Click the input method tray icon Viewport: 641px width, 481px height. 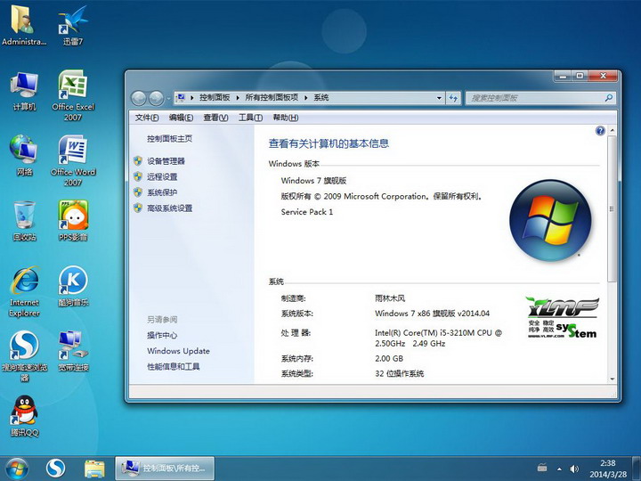coord(542,468)
